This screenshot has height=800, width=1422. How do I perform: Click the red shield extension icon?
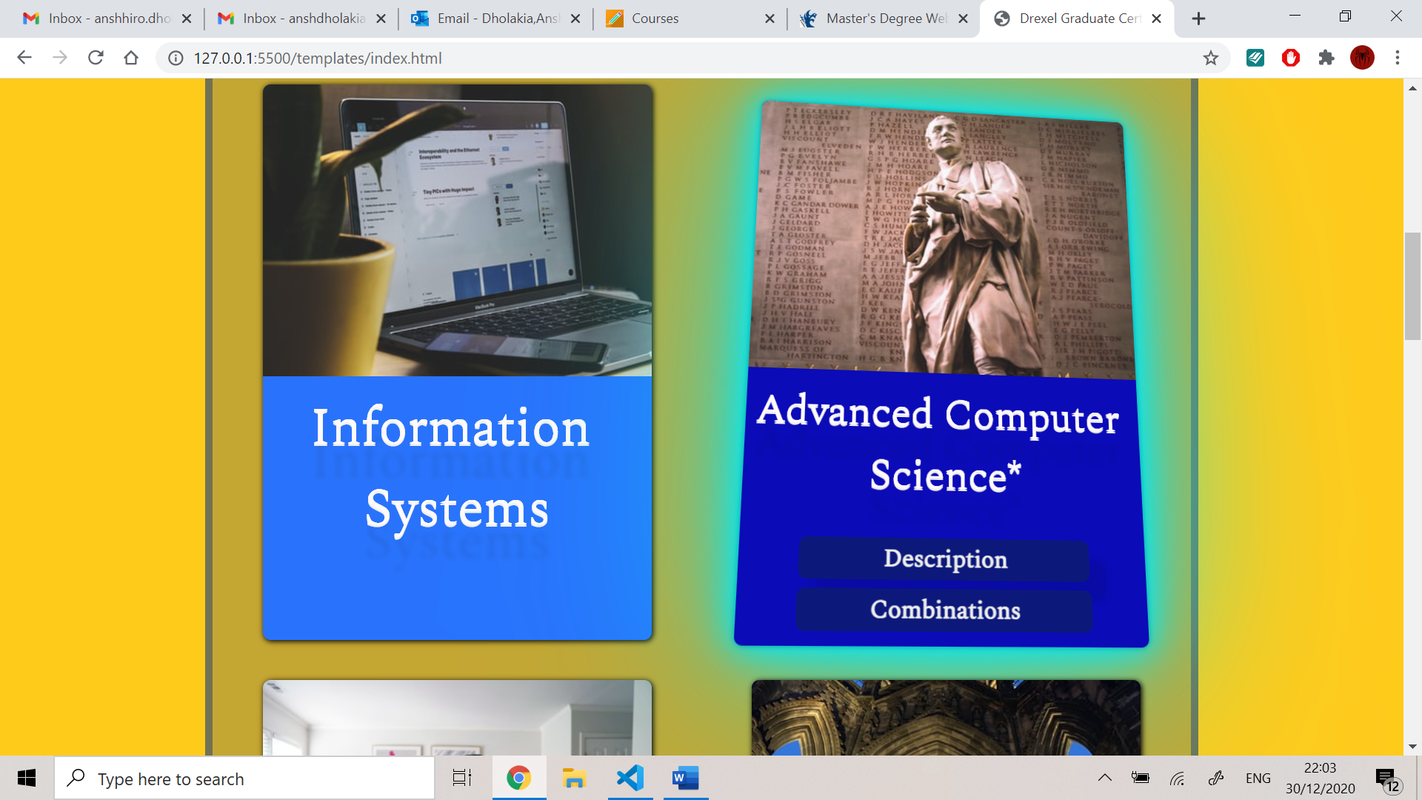click(1291, 58)
